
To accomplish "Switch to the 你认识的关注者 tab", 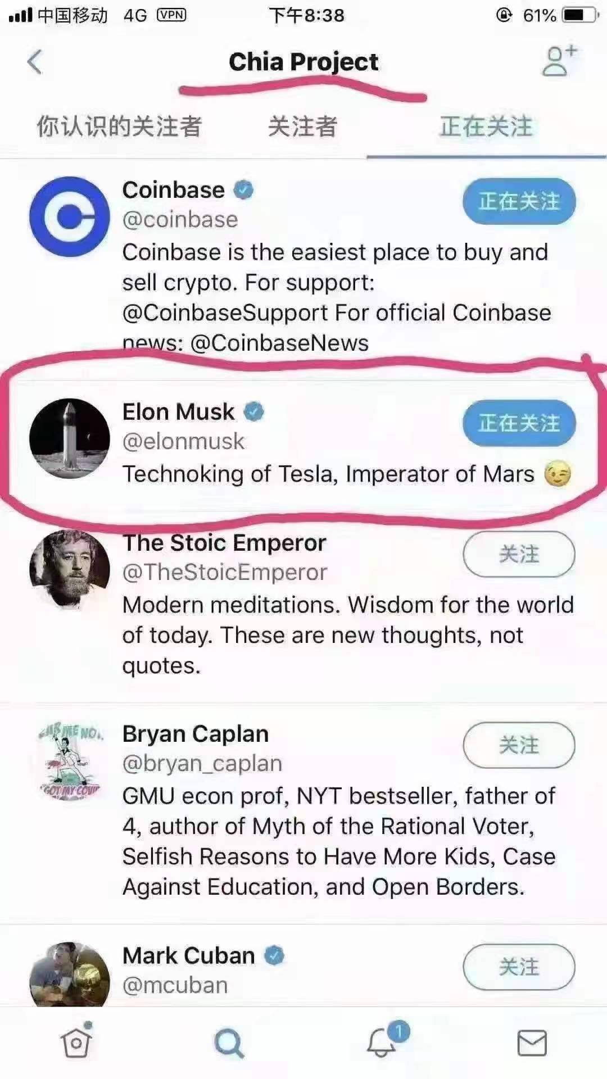I will point(119,126).
